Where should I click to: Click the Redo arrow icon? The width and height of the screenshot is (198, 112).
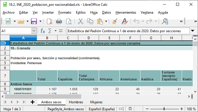149,21
